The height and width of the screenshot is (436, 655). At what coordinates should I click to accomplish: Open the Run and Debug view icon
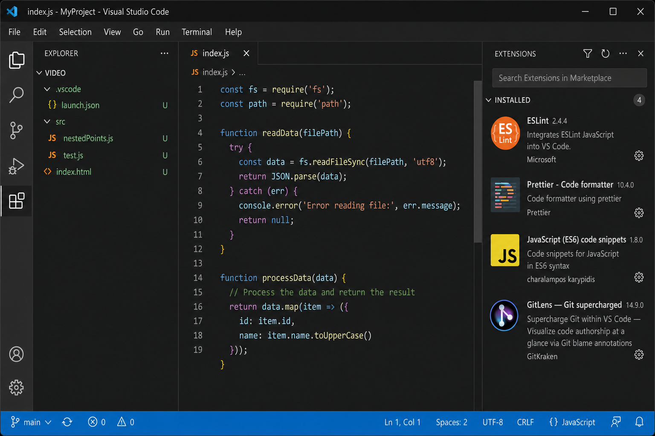coord(16,166)
